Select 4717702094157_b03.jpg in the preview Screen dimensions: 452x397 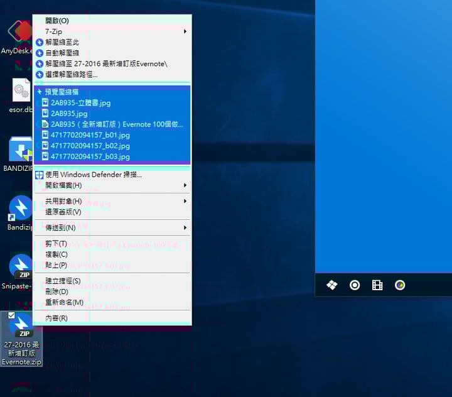(x=112, y=156)
